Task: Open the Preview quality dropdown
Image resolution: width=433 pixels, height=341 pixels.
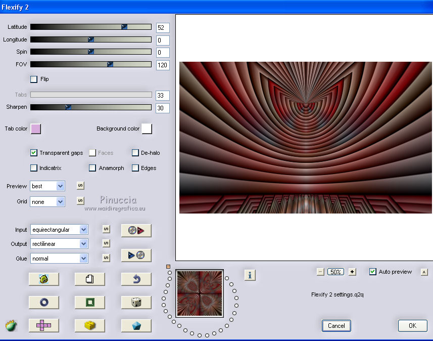Action: (x=47, y=186)
